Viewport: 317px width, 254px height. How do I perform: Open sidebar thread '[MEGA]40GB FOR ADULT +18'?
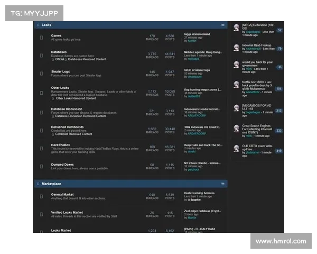pyautogui.click(x=257, y=107)
